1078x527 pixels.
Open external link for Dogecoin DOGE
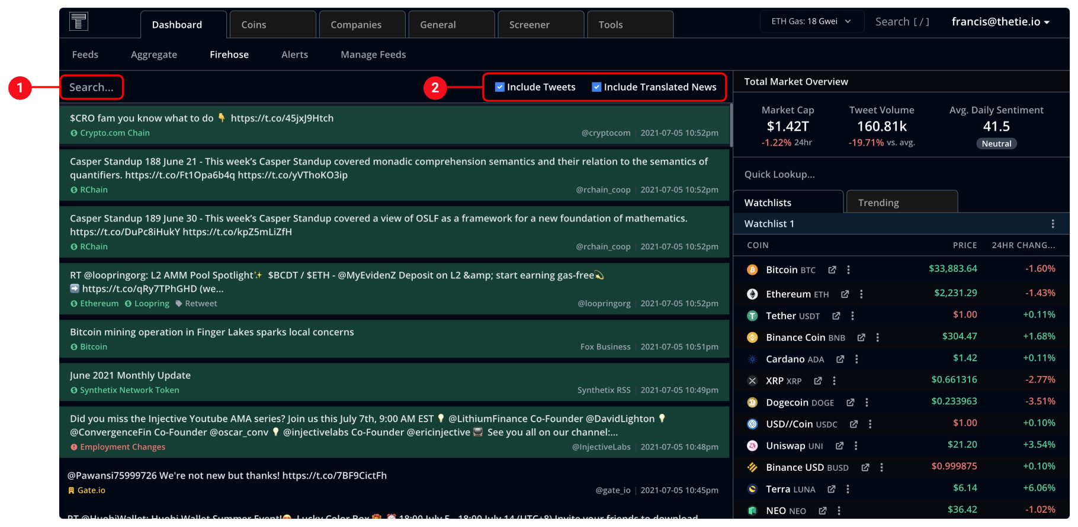850,403
